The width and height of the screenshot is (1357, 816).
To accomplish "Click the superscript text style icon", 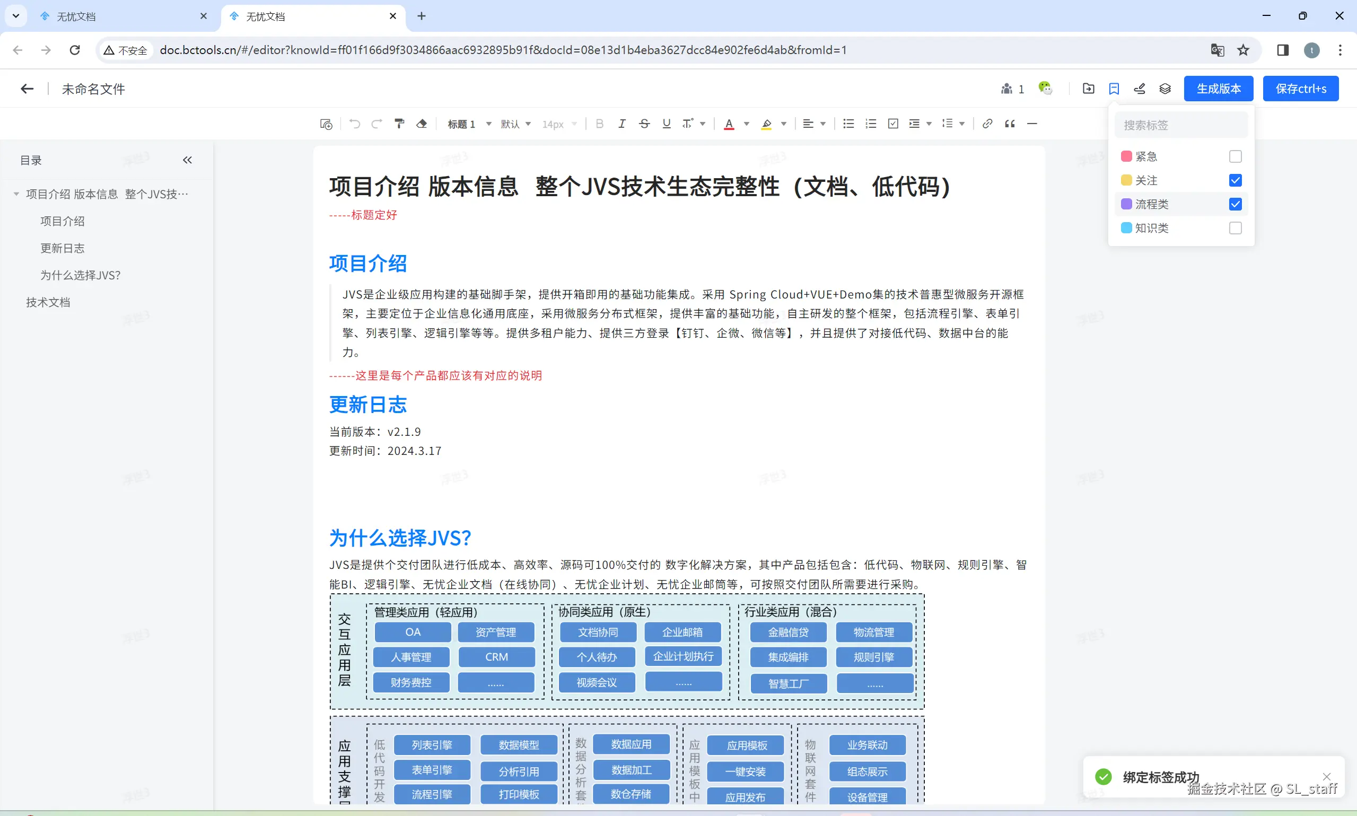I will (688, 124).
